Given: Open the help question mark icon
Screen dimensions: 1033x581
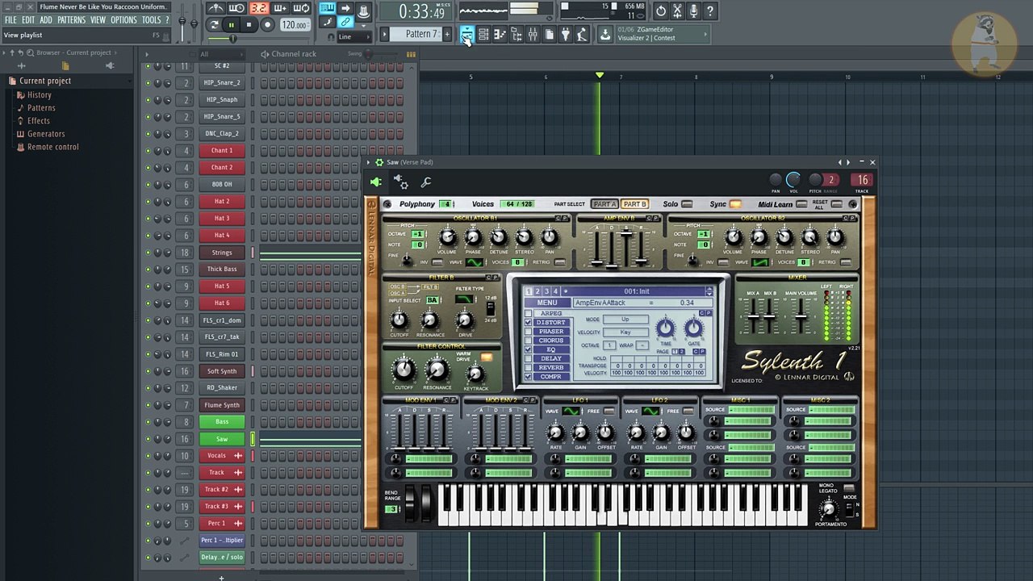Looking at the screenshot, I should tap(709, 11).
